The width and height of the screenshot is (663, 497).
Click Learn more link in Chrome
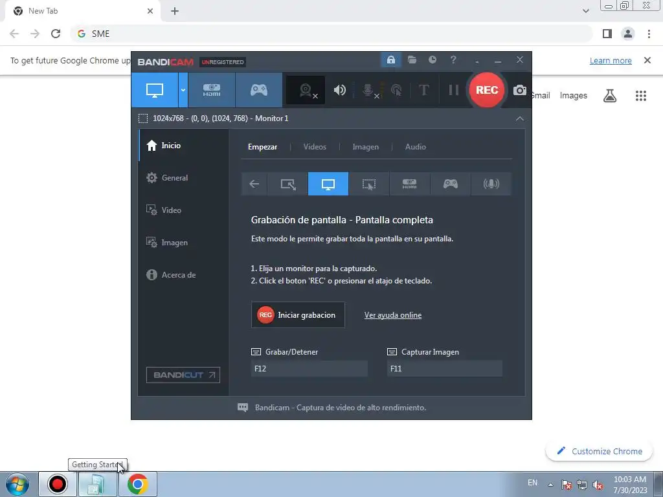tap(611, 61)
